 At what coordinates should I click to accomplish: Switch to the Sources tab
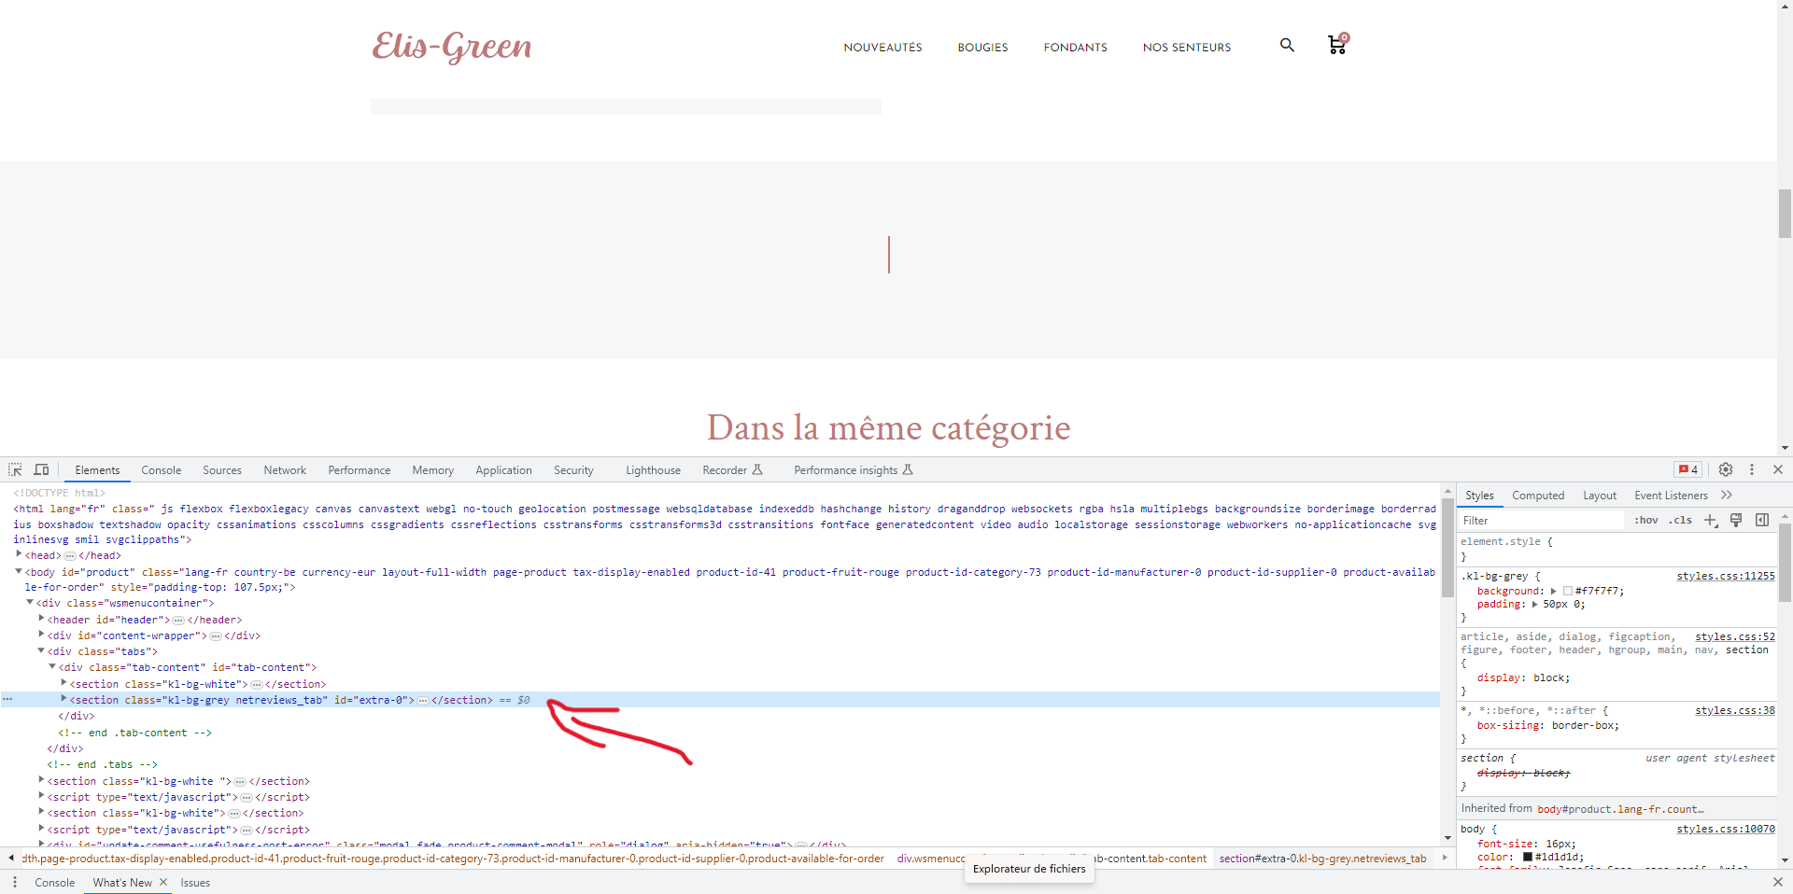pos(222,469)
